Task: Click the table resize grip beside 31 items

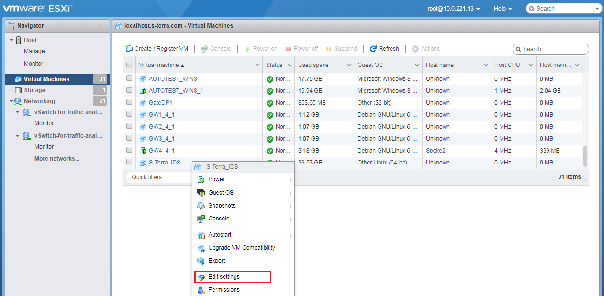Action: point(585,180)
